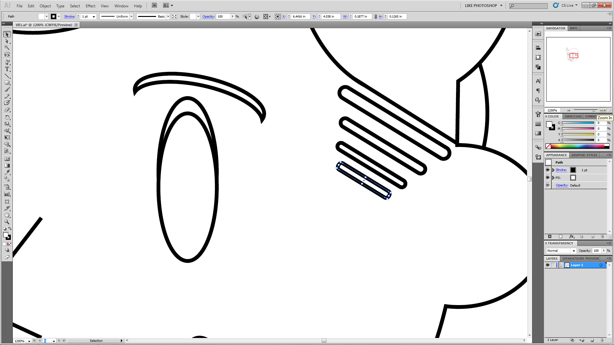
Task: Select the Zoom tool in toolbox
Action: click(7, 222)
